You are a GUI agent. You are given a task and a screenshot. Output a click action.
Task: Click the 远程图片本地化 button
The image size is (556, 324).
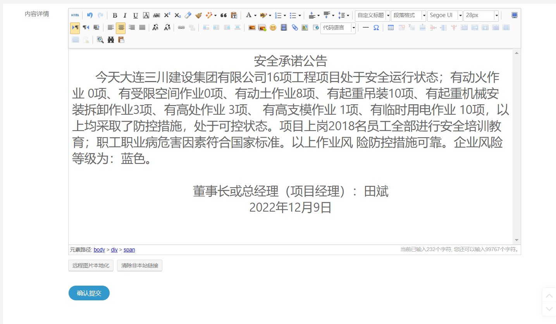point(91,266)
